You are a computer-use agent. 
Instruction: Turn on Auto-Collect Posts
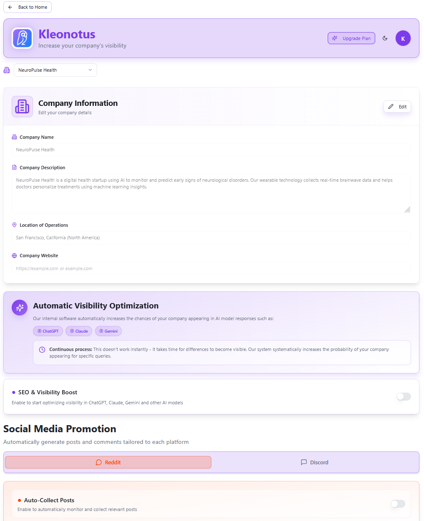(x=398, y=503)
